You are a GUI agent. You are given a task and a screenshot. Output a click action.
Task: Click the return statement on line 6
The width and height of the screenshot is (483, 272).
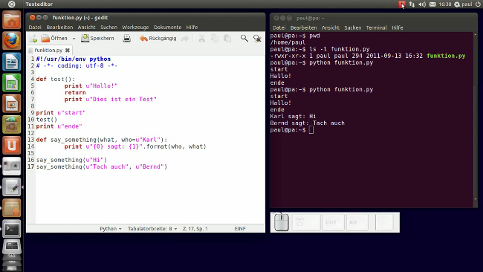(x=75, y=92)
